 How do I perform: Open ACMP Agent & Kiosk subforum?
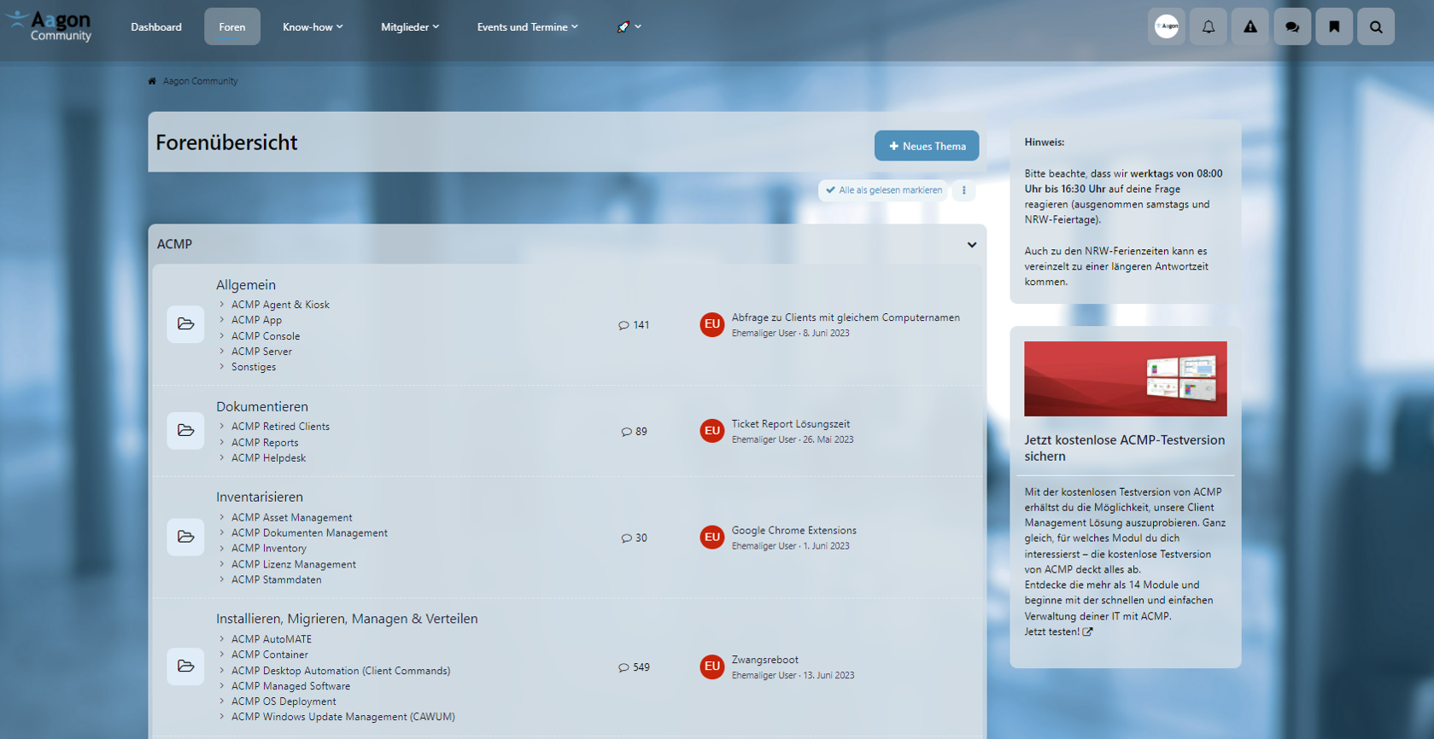280,305
